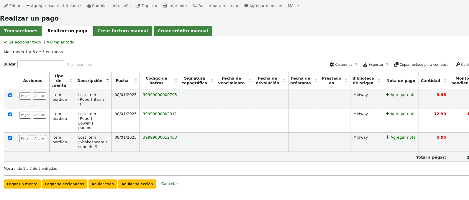
Task: Click the Buscar para reservar magnifier icon
Action: 195,6
